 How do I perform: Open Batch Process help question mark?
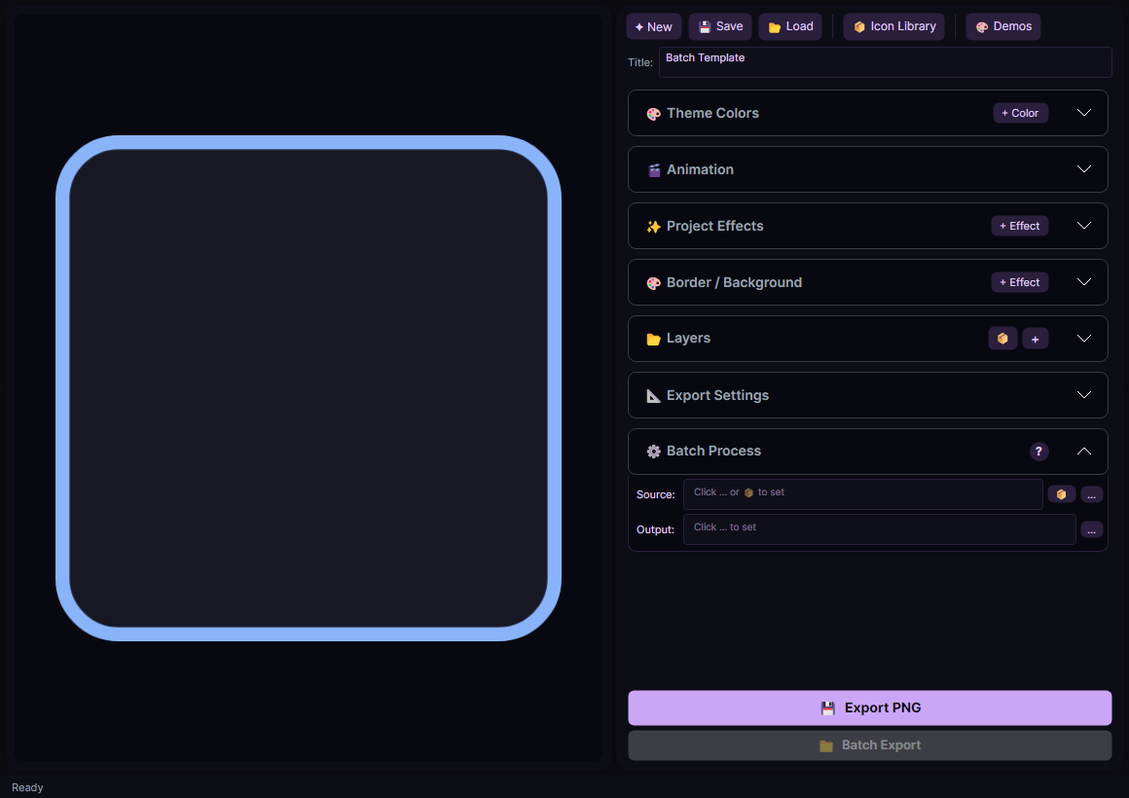pos(1038,452)
